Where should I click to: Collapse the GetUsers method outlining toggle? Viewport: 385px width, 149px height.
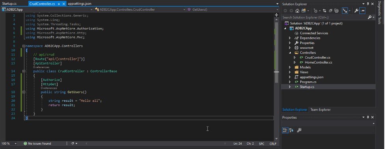coord(24,92)
